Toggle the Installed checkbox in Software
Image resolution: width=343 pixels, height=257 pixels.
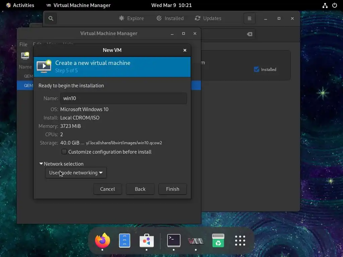256,70
